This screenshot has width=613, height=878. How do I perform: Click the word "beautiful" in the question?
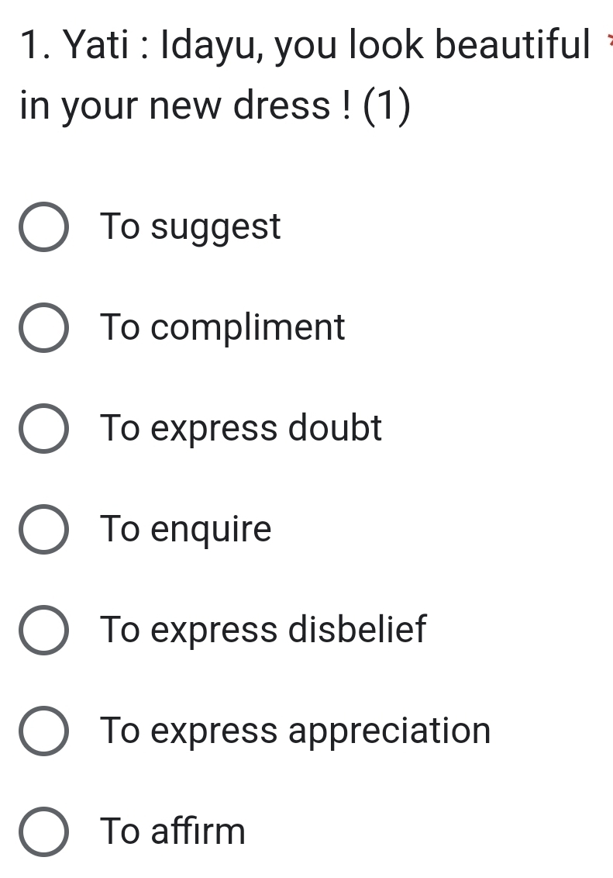click(512, 45)
